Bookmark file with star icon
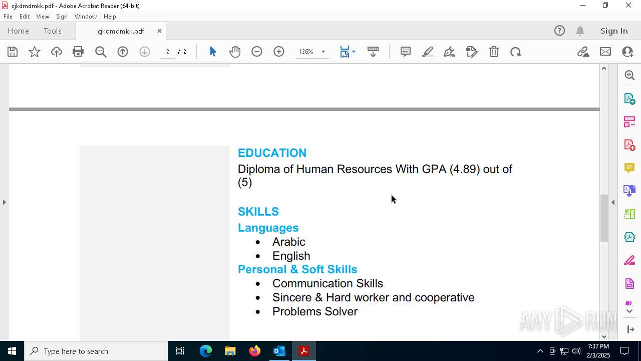 click(35, 52)
